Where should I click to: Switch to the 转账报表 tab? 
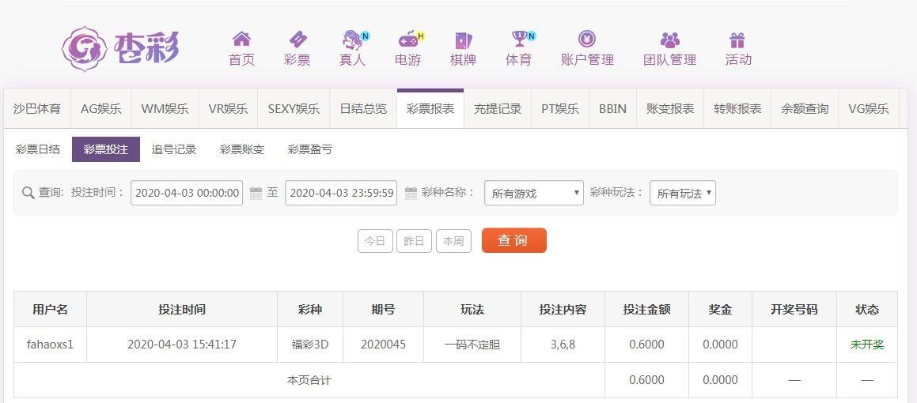tap(737, 108)
